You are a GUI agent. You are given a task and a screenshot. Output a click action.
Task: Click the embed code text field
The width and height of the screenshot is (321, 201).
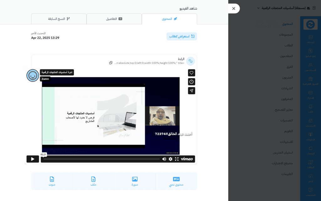pyautogui.click(x=149, y=63)
